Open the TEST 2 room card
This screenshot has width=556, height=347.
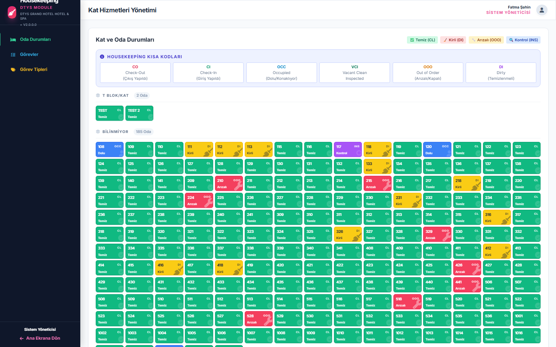(139, 113)
